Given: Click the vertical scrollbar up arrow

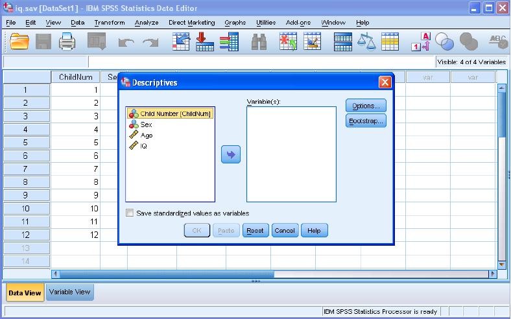Looking at the screenshot, I should pyautogui.click(x=502, y=88).
